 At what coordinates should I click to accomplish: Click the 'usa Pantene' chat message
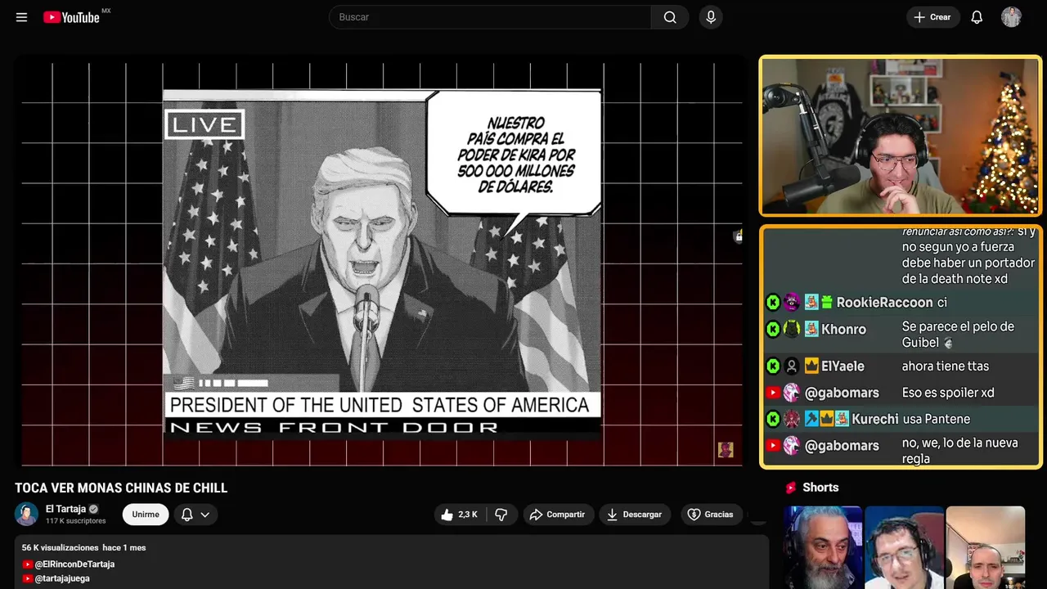click(x=937, y=419)
